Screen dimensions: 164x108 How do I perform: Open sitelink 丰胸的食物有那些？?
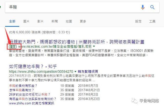point(23,86)
